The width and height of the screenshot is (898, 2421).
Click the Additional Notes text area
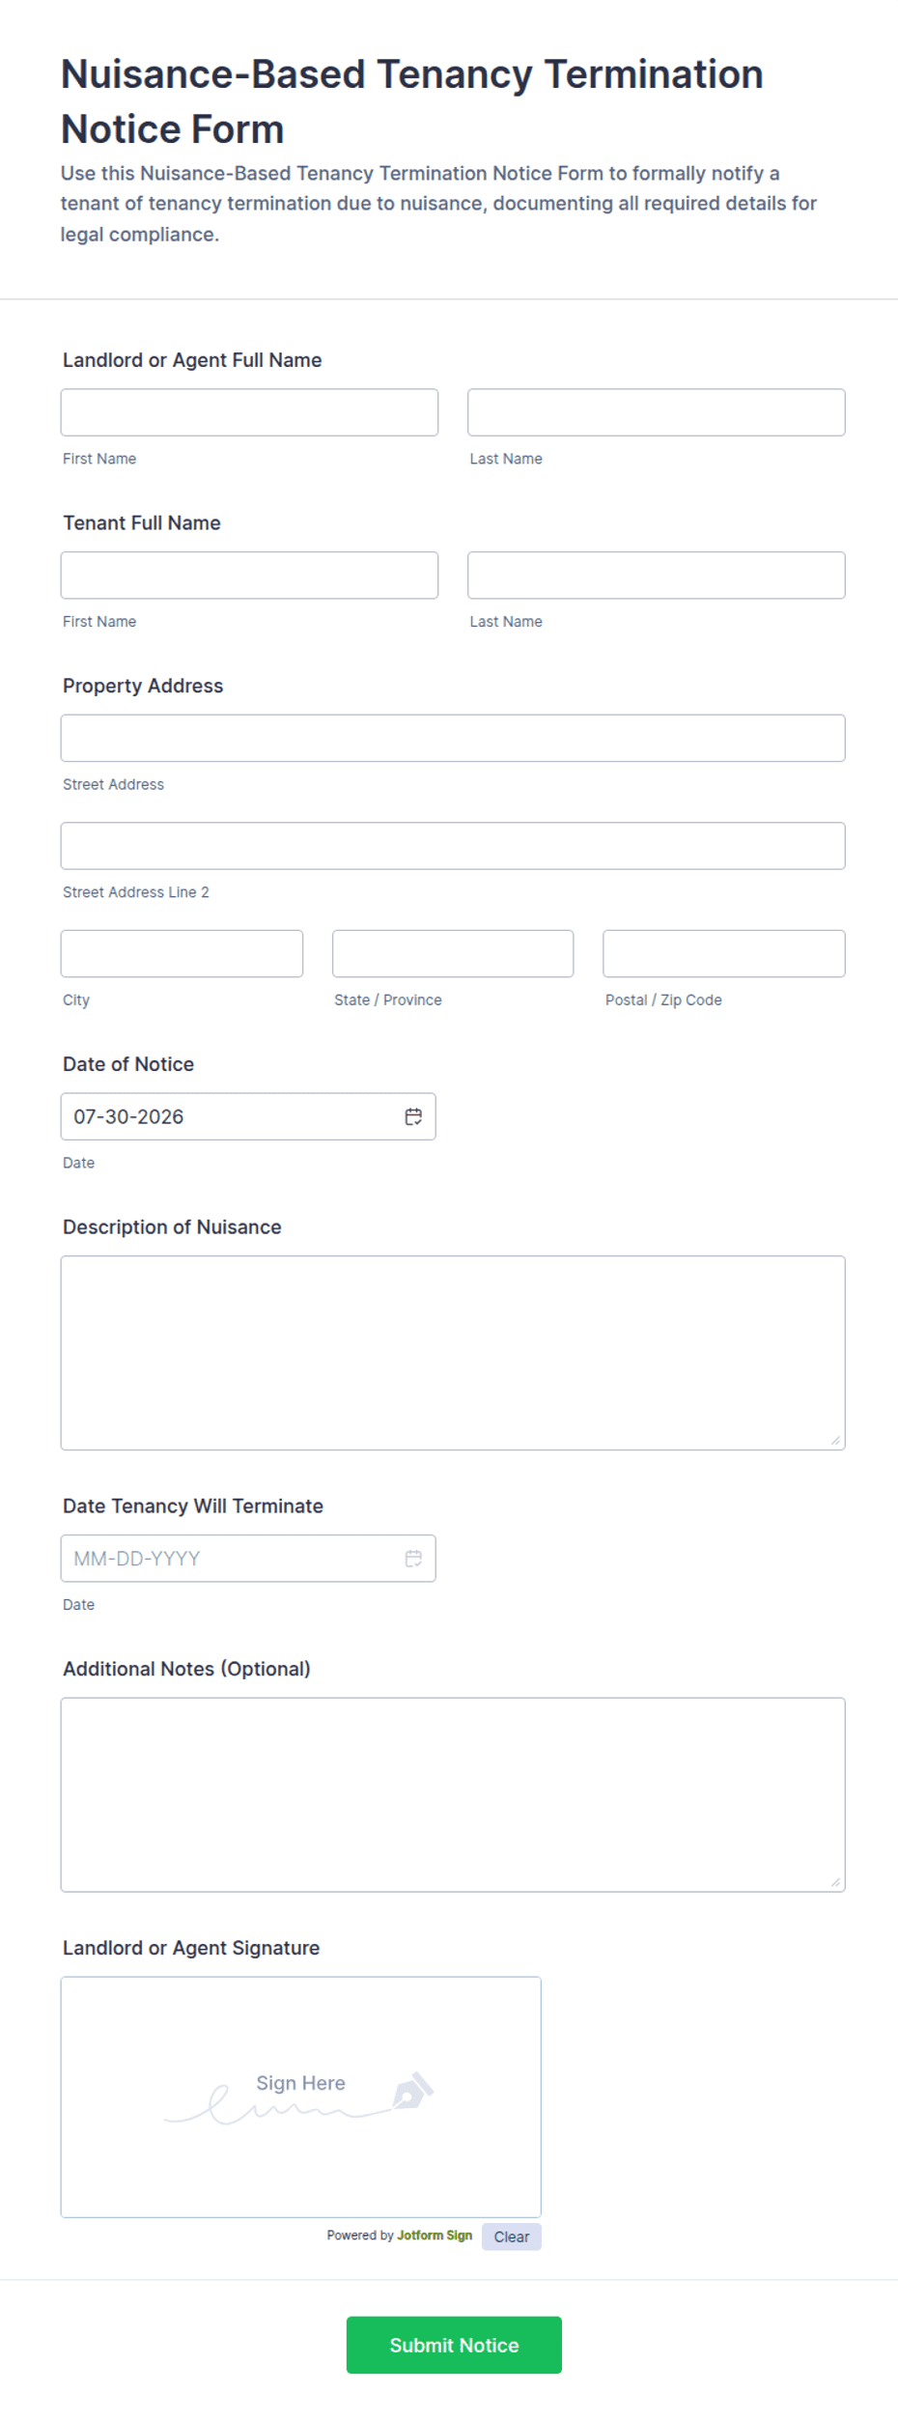[453, 1795]
